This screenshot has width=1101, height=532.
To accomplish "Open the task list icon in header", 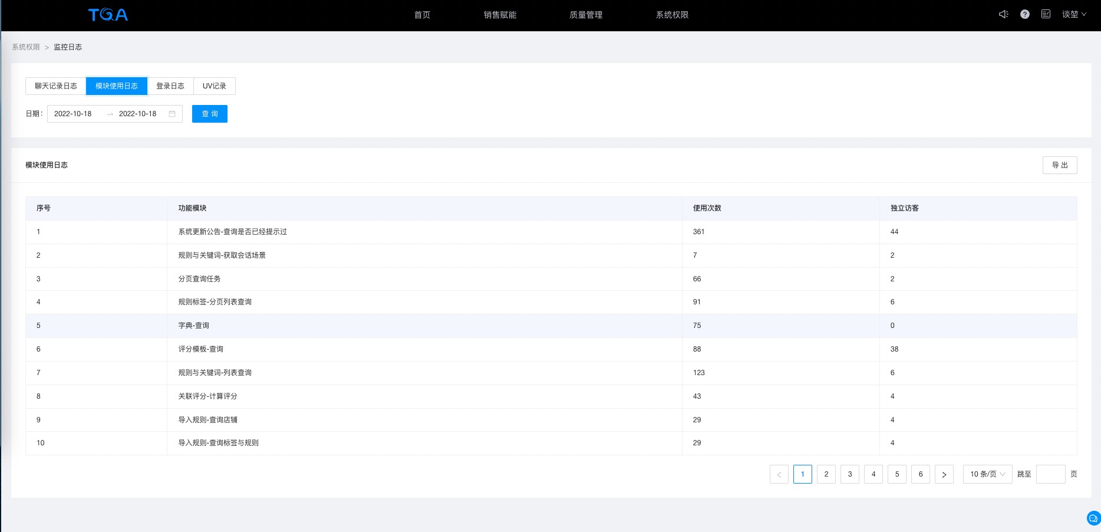I will [1046, 14].
